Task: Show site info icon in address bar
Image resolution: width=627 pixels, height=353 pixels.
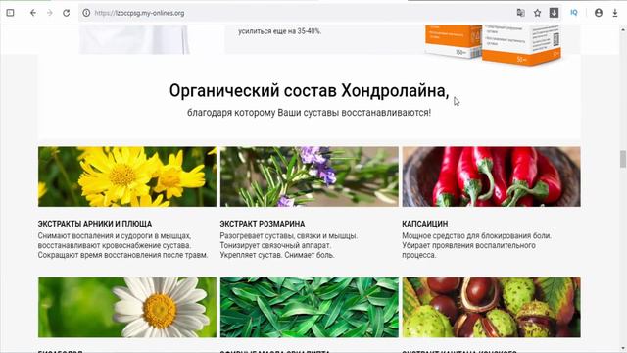Action: click(x=86, y=13)
